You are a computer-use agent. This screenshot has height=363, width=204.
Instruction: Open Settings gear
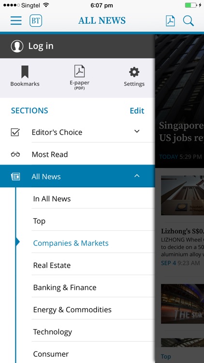point(134,77)
